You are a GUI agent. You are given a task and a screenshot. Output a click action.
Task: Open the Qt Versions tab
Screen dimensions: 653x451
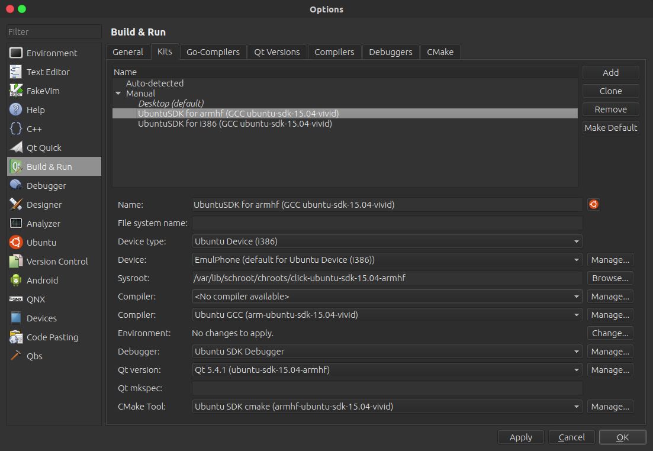pos(277,52)
